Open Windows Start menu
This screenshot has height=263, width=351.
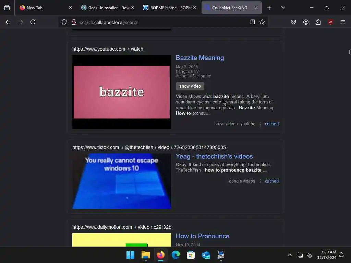coord(130,255)
